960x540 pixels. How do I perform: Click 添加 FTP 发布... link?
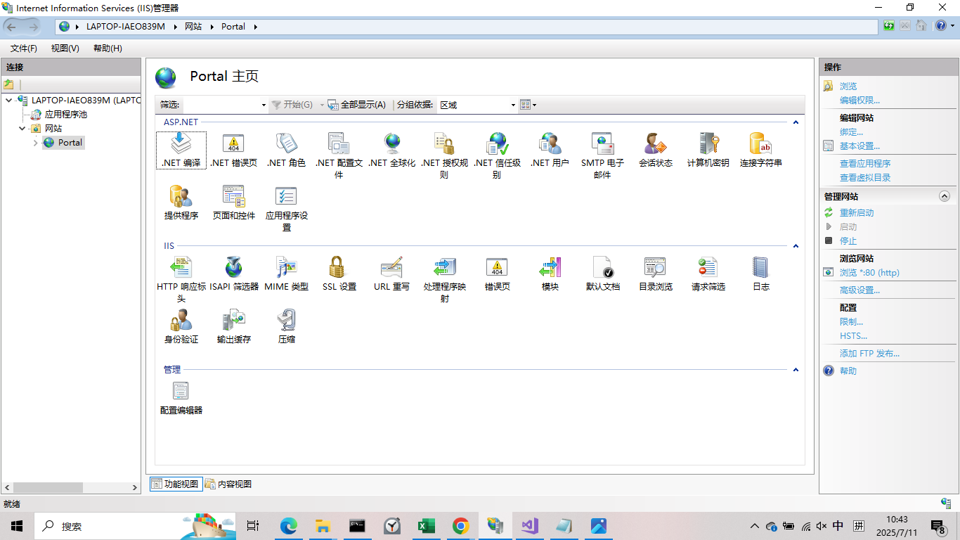point(869,354)
